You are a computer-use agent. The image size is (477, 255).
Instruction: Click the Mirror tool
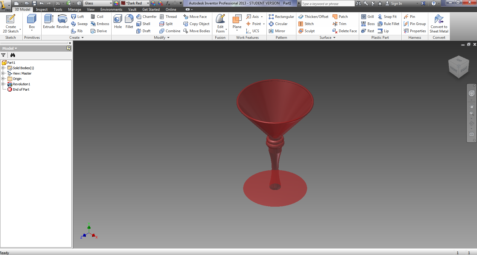(x=277, y=31)
